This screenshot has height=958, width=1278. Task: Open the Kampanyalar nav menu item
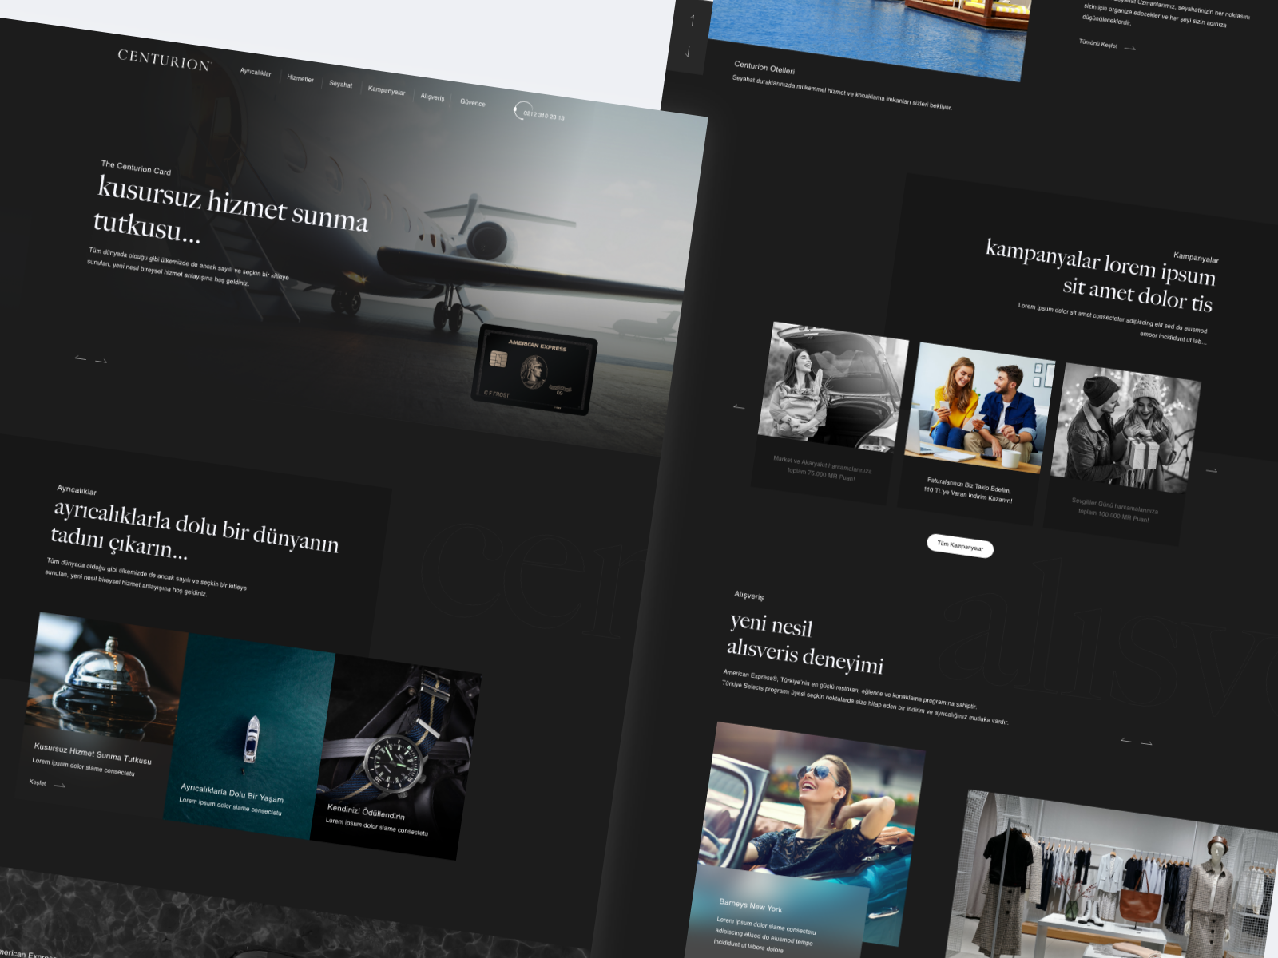point(387,91)
